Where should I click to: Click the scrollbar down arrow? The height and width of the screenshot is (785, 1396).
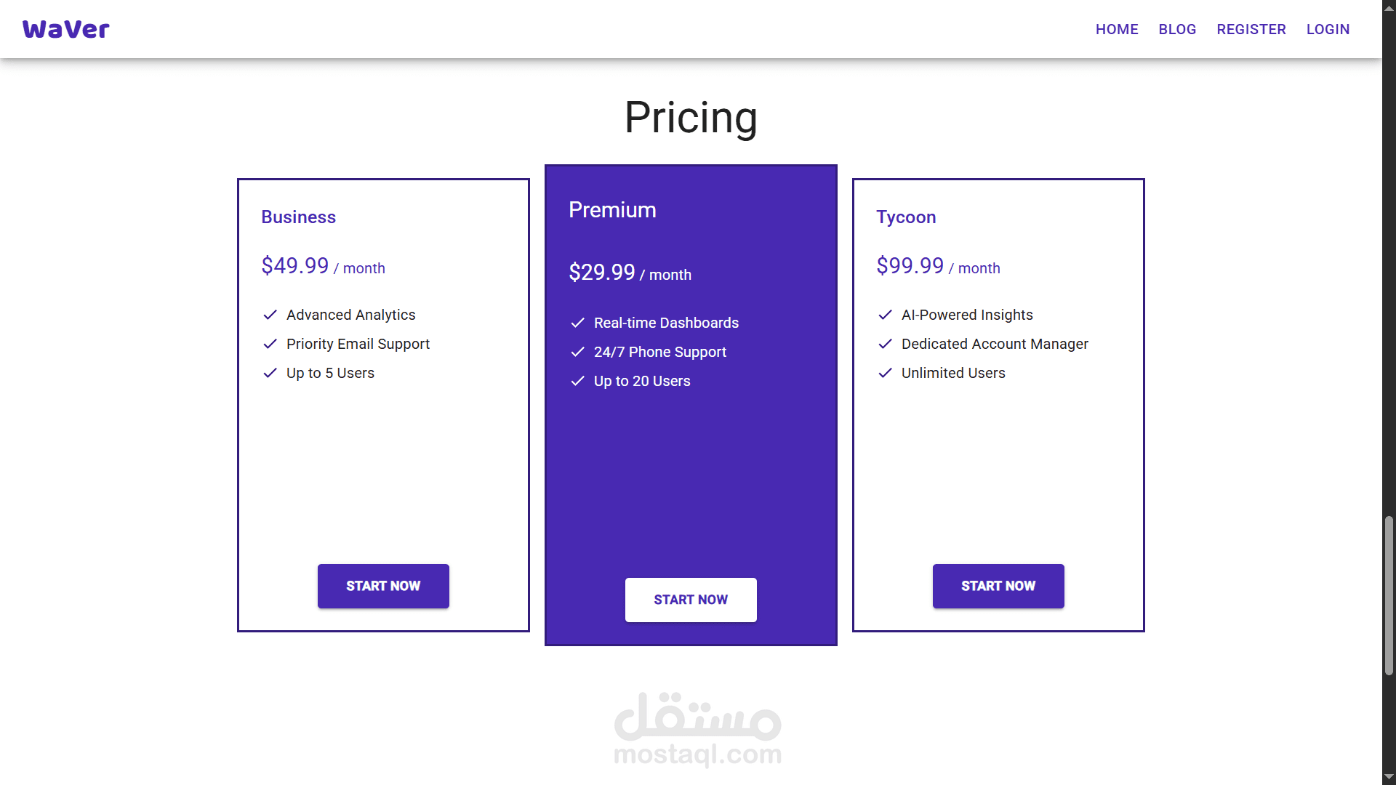point(1389,778)
